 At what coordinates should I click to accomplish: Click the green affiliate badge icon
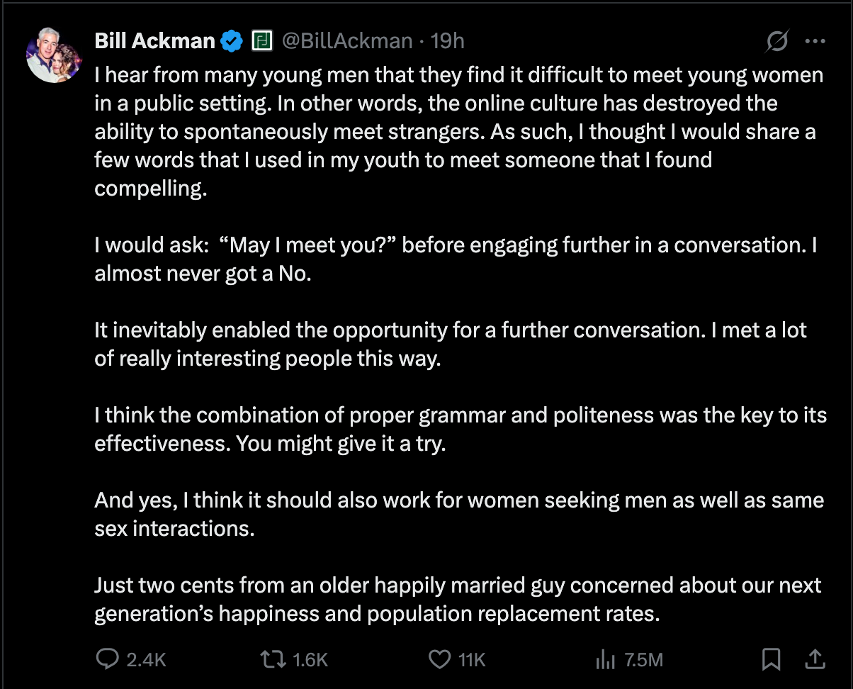point(262,42)
